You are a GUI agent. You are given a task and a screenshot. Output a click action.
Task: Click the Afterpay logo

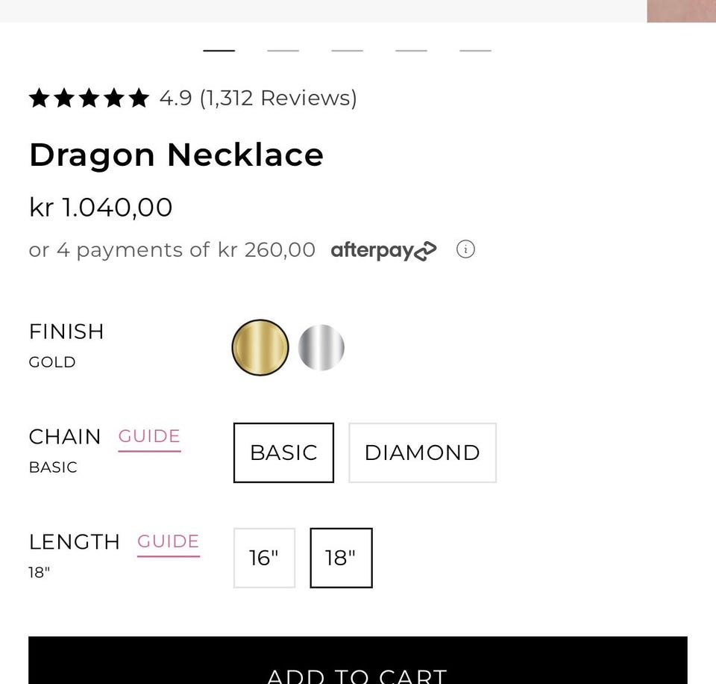pyautogui.click(x=383, y=250)
